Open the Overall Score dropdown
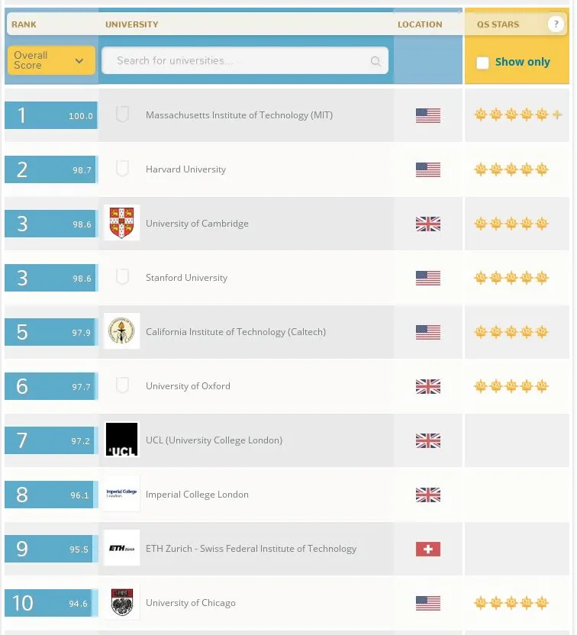577x635 pixels. [51, 60]
